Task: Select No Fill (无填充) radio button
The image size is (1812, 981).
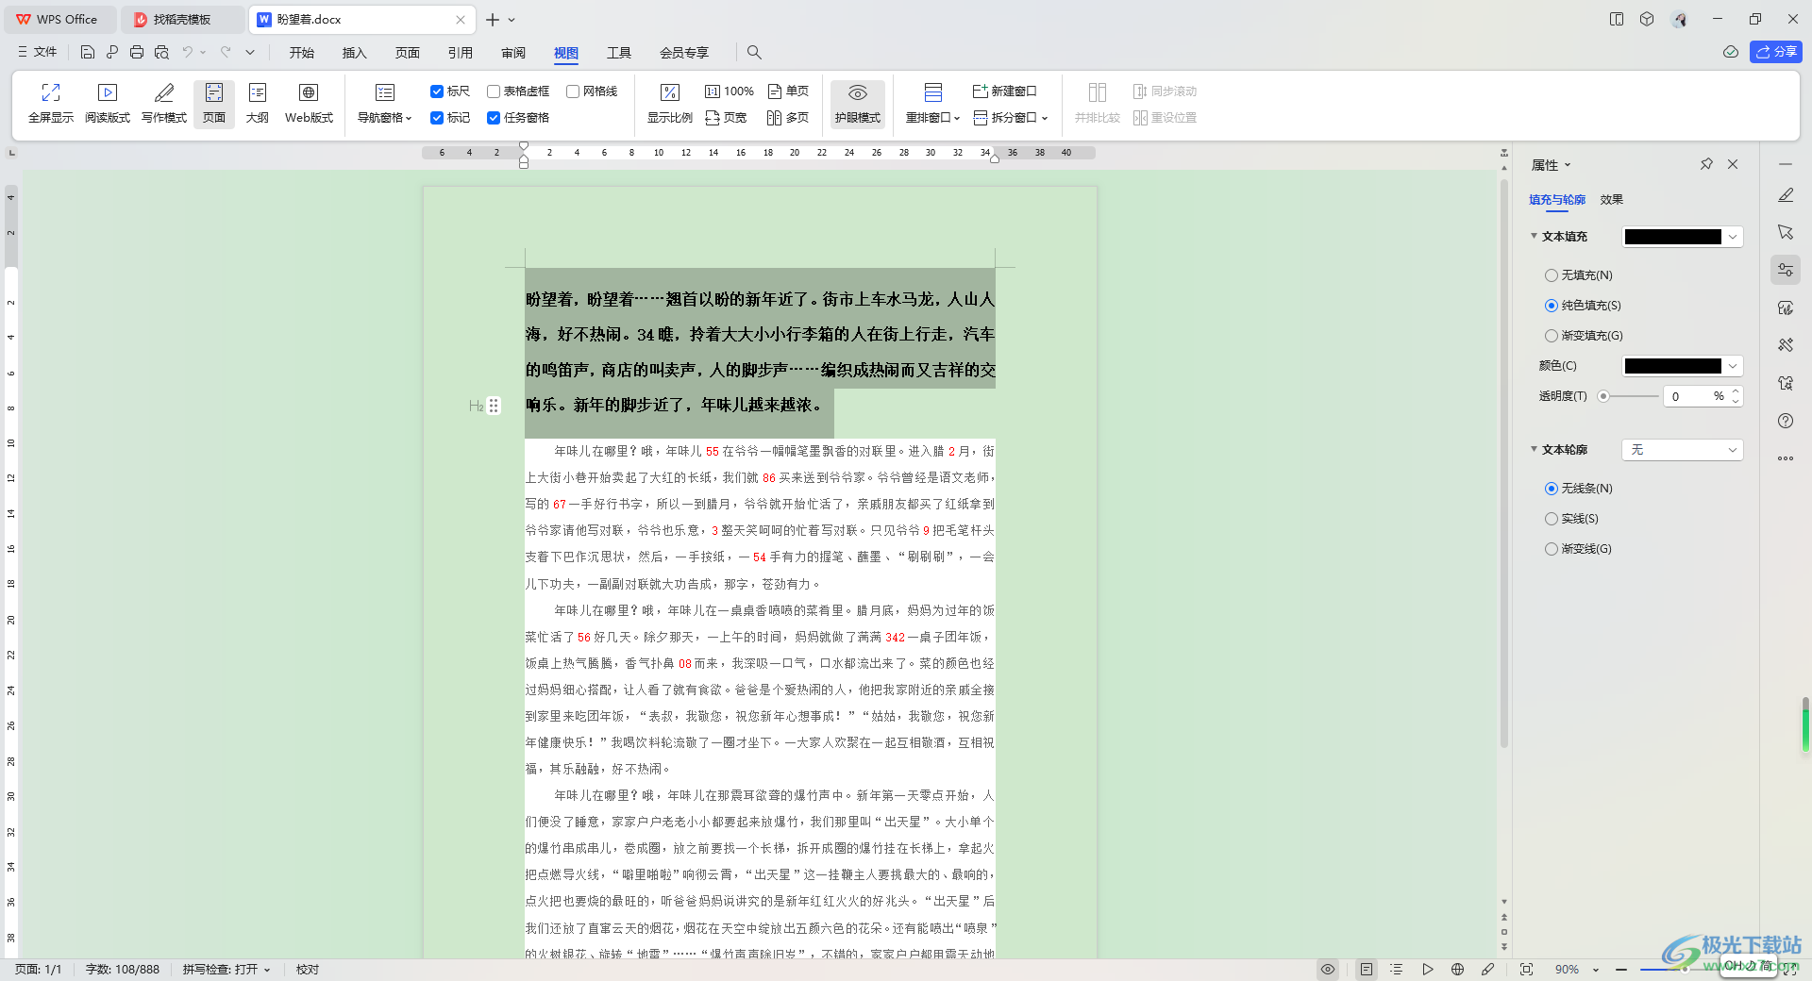Action: (1551, 275)
